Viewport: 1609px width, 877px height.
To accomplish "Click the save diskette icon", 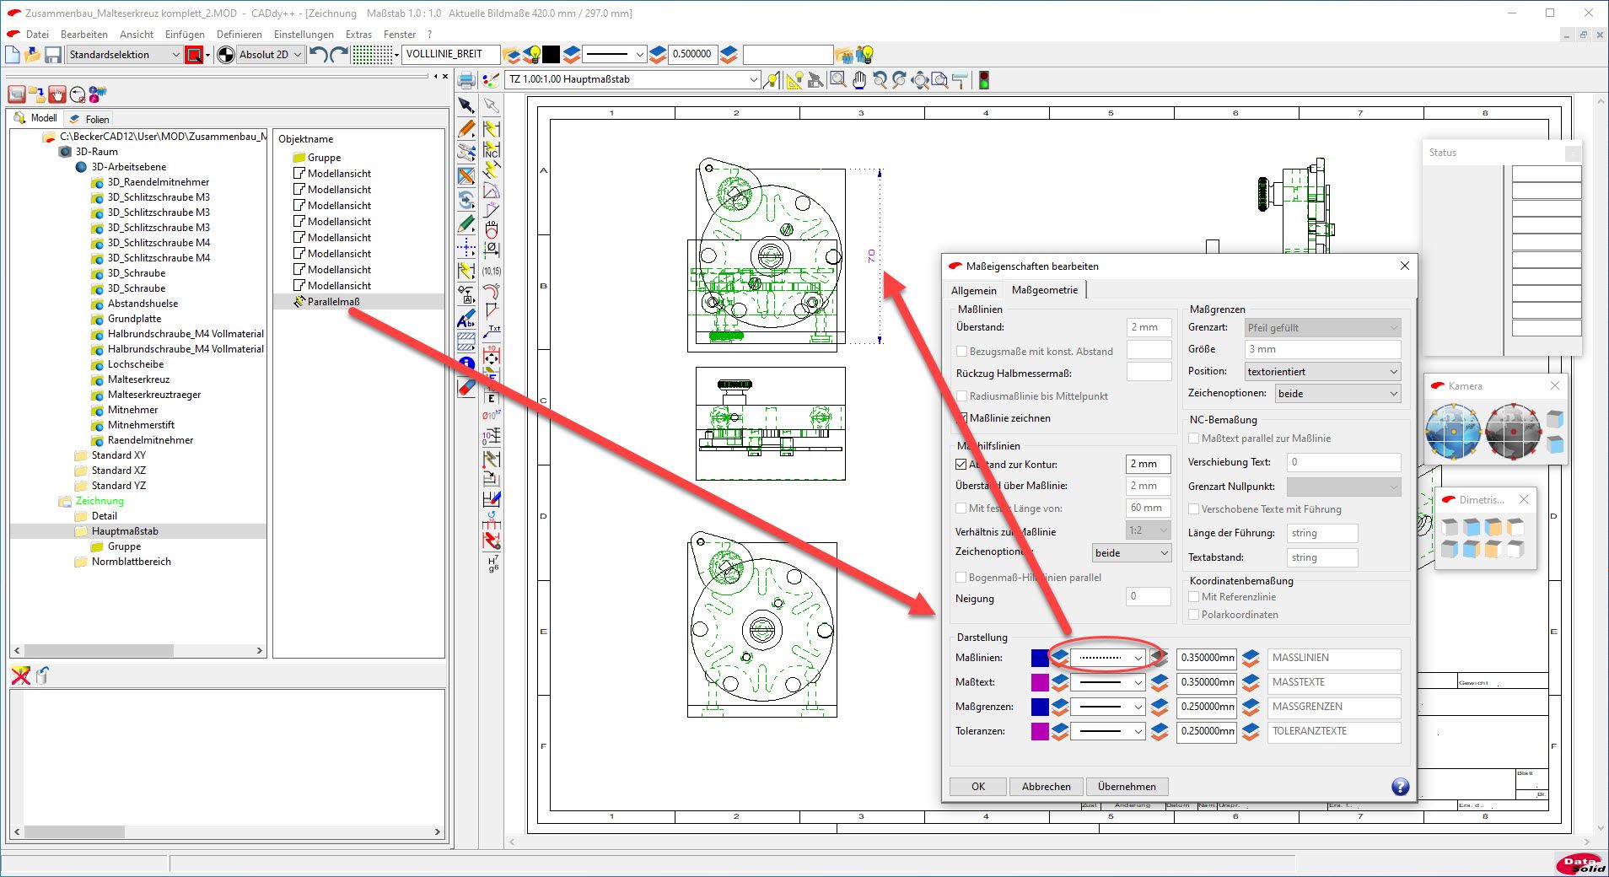I will point(53,55).
